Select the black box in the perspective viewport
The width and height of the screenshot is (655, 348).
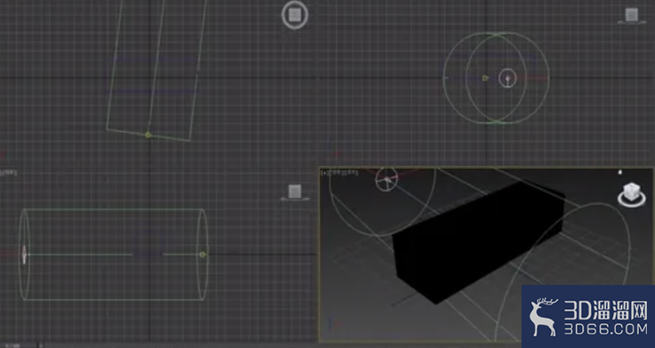478,241
